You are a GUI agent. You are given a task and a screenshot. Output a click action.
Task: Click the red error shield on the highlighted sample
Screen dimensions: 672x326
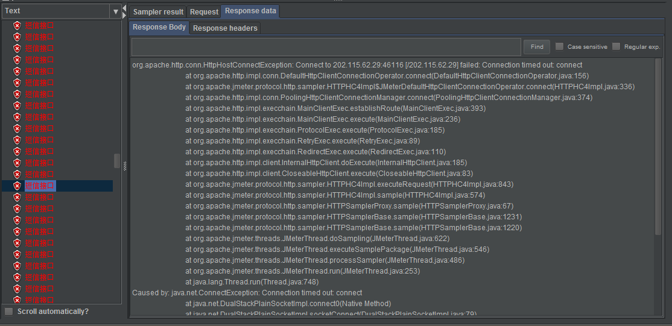pos(17,186)
